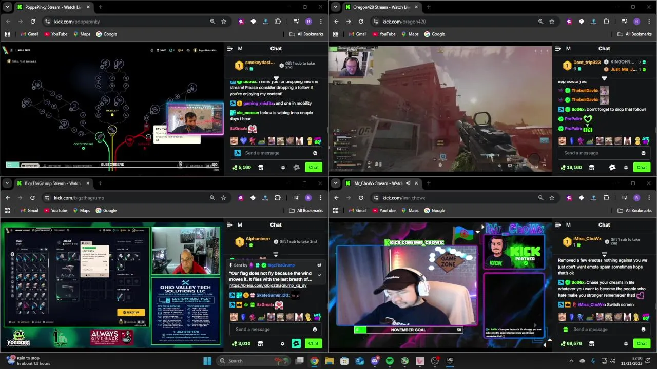Send message with Chat button in Oregon420 window
The image size is (657, 369).
pyautogui.click(x=642, y=167)
